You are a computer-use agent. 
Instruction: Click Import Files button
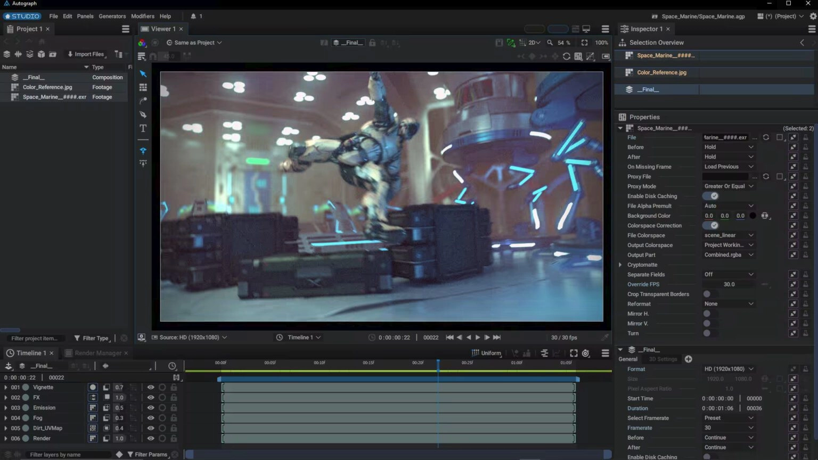click(86, 54)
